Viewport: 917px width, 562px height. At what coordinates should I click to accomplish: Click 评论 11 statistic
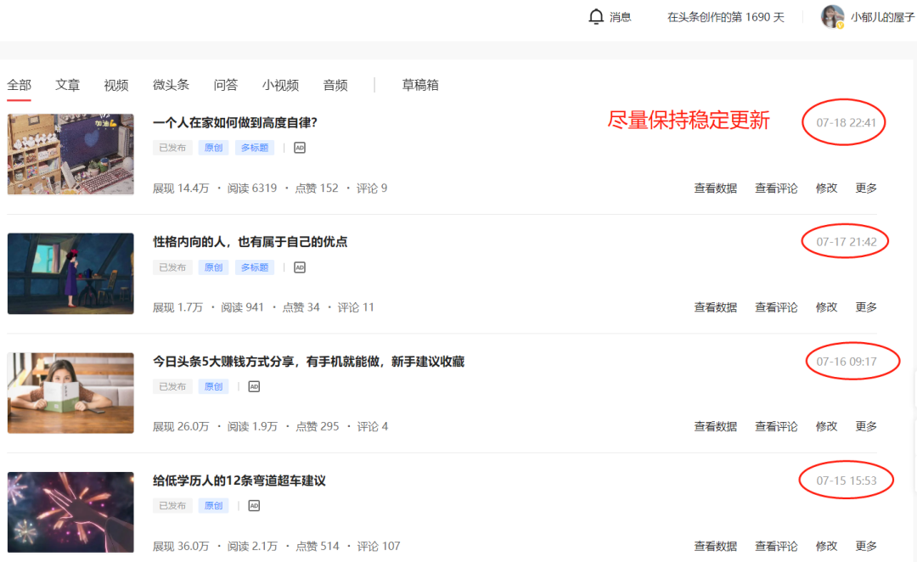[356, 307]
